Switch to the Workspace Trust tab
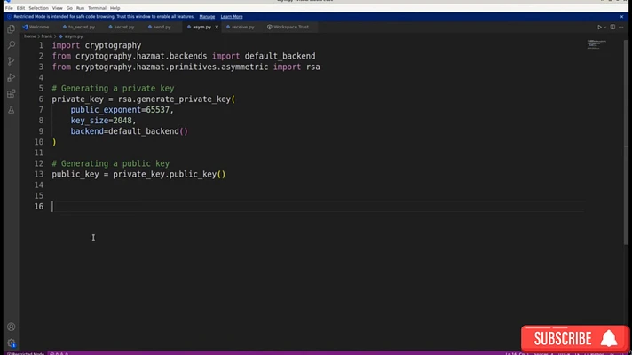The width and height of the screenshot is (632, 355). pyautogui.click(x=288, y=27)
